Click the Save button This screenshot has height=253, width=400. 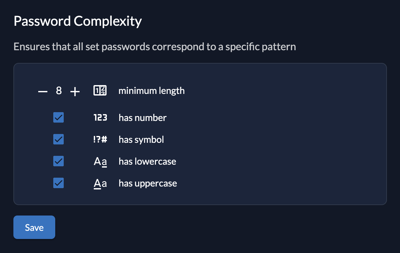(34, 227)
